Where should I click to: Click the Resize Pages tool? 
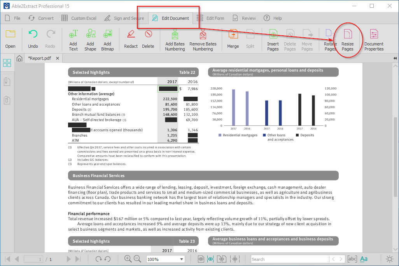[348, 40]
